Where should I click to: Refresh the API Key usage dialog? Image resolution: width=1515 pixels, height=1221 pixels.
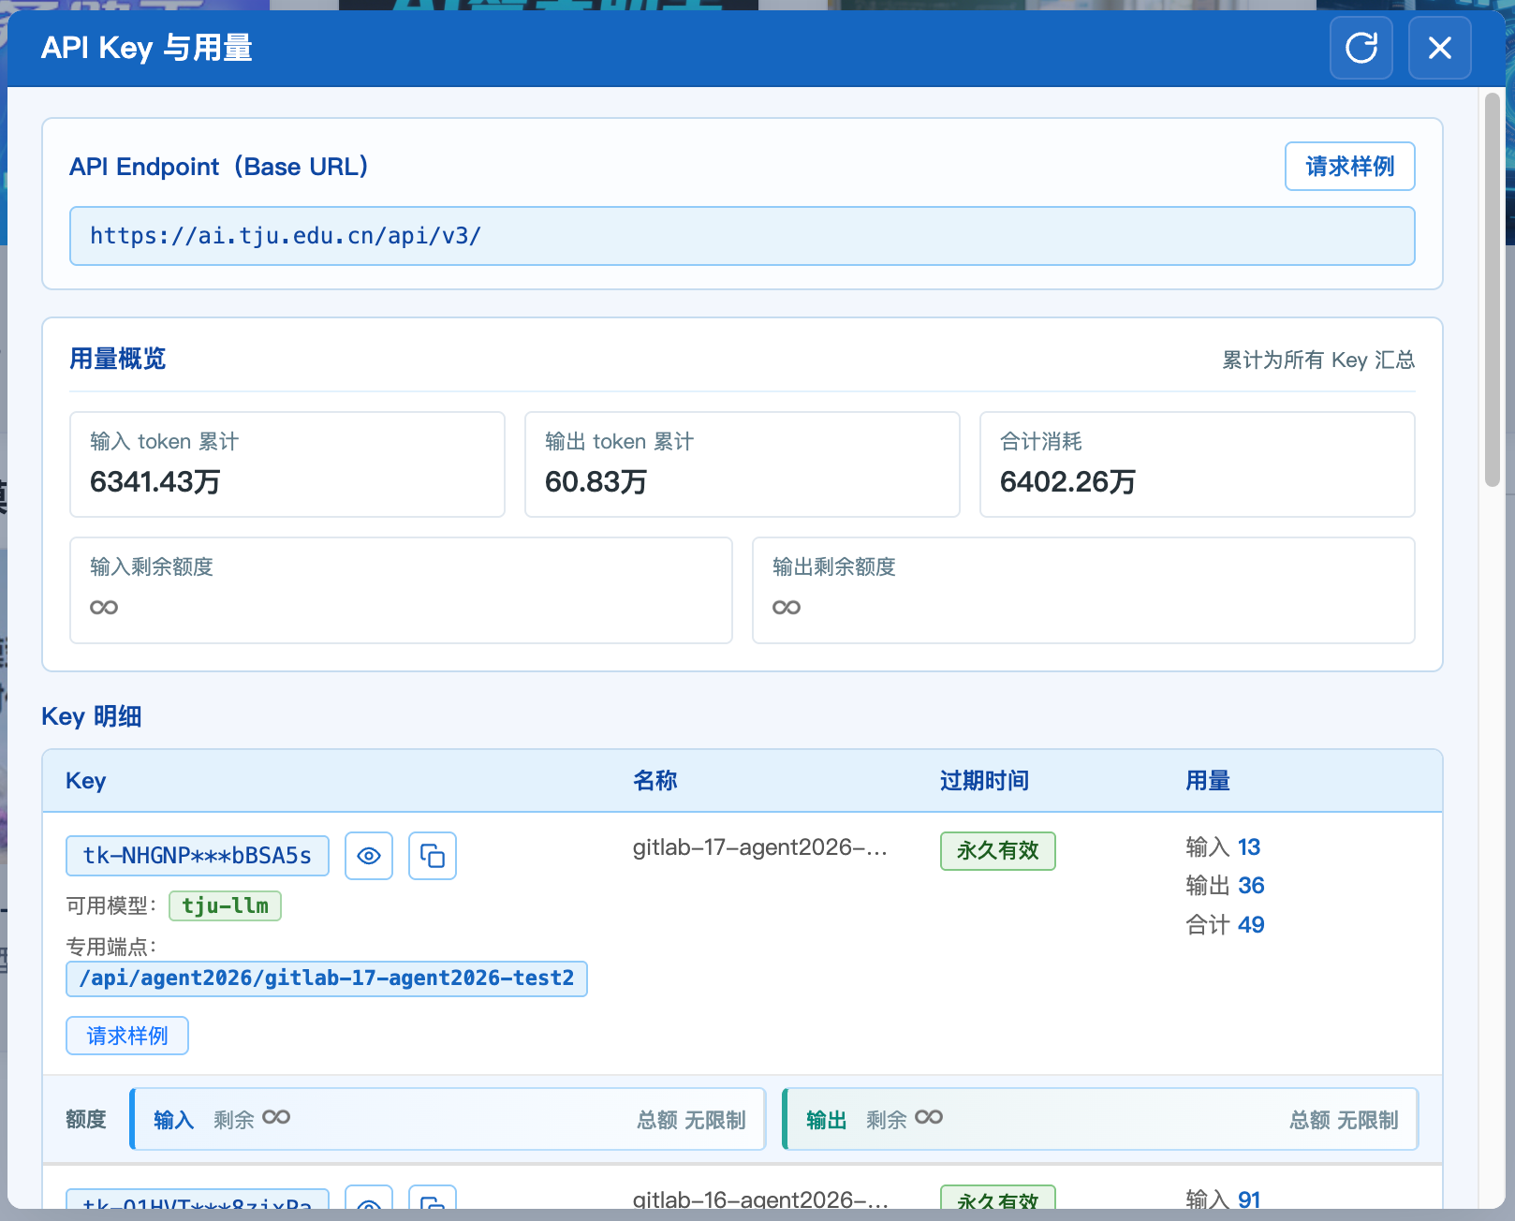click(x=1361, y=48)
